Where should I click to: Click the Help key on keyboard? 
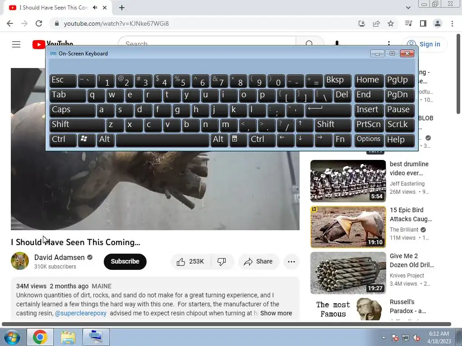400,140
